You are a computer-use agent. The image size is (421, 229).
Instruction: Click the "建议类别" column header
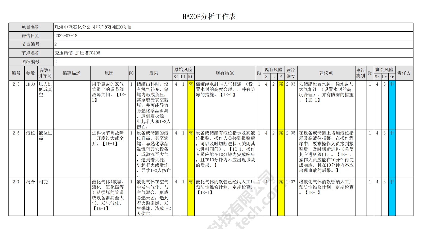coord(361,73)
